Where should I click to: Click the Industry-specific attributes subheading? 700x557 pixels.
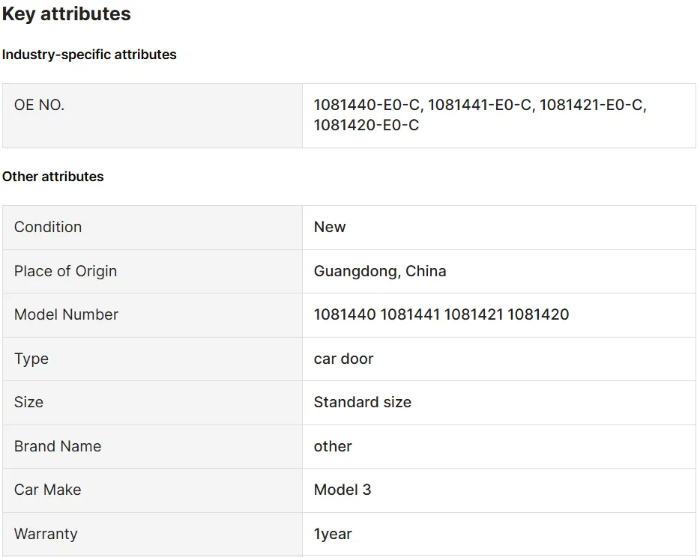click(x=89, y=55)
